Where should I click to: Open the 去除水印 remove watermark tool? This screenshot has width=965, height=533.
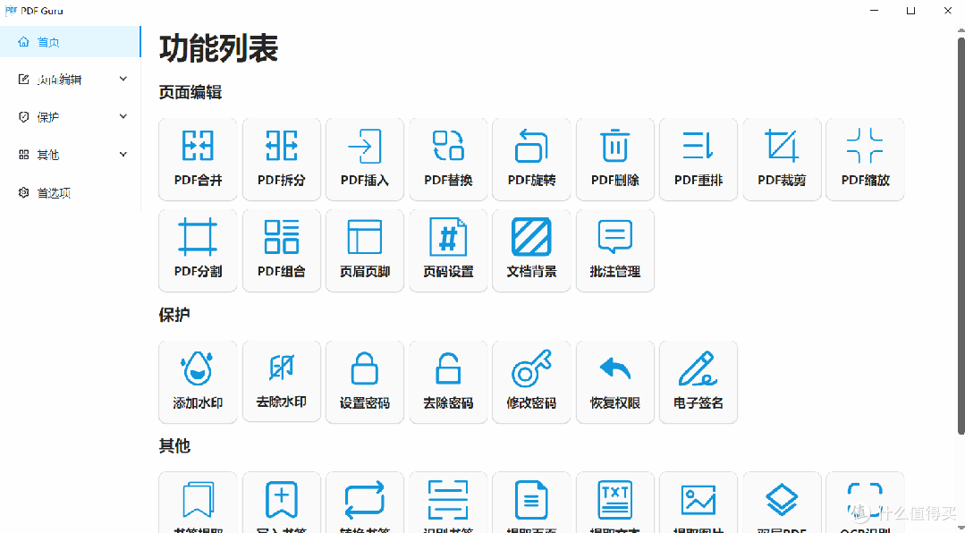click(281, 382)
